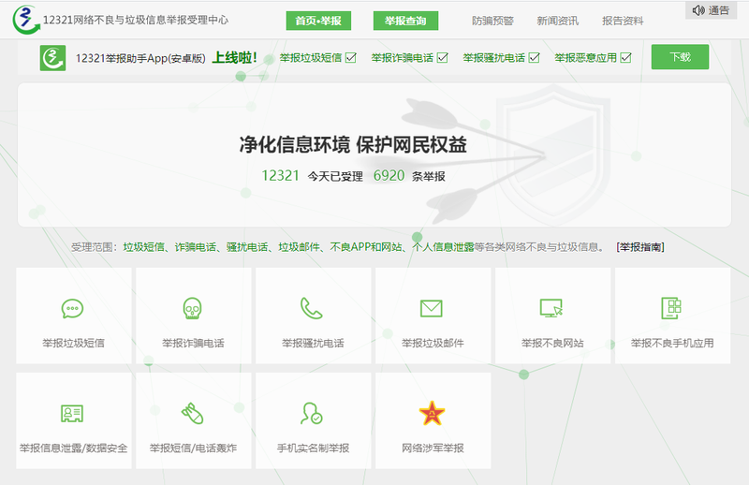The width and height of the screenshot is (749, 485).
Task: Click the site title 12321网络不良与垃圾信息举报受理中心
Action: pos(136,20)
